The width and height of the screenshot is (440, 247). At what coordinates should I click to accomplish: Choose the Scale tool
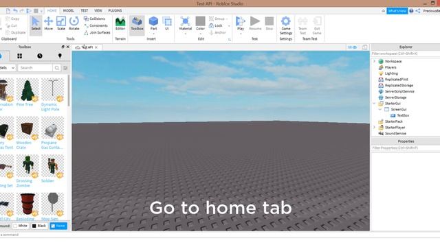pyautogui.click(x=61, y=24)
